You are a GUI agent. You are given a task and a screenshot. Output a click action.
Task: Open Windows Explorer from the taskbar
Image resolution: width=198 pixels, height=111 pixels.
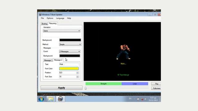coord(51,99)
